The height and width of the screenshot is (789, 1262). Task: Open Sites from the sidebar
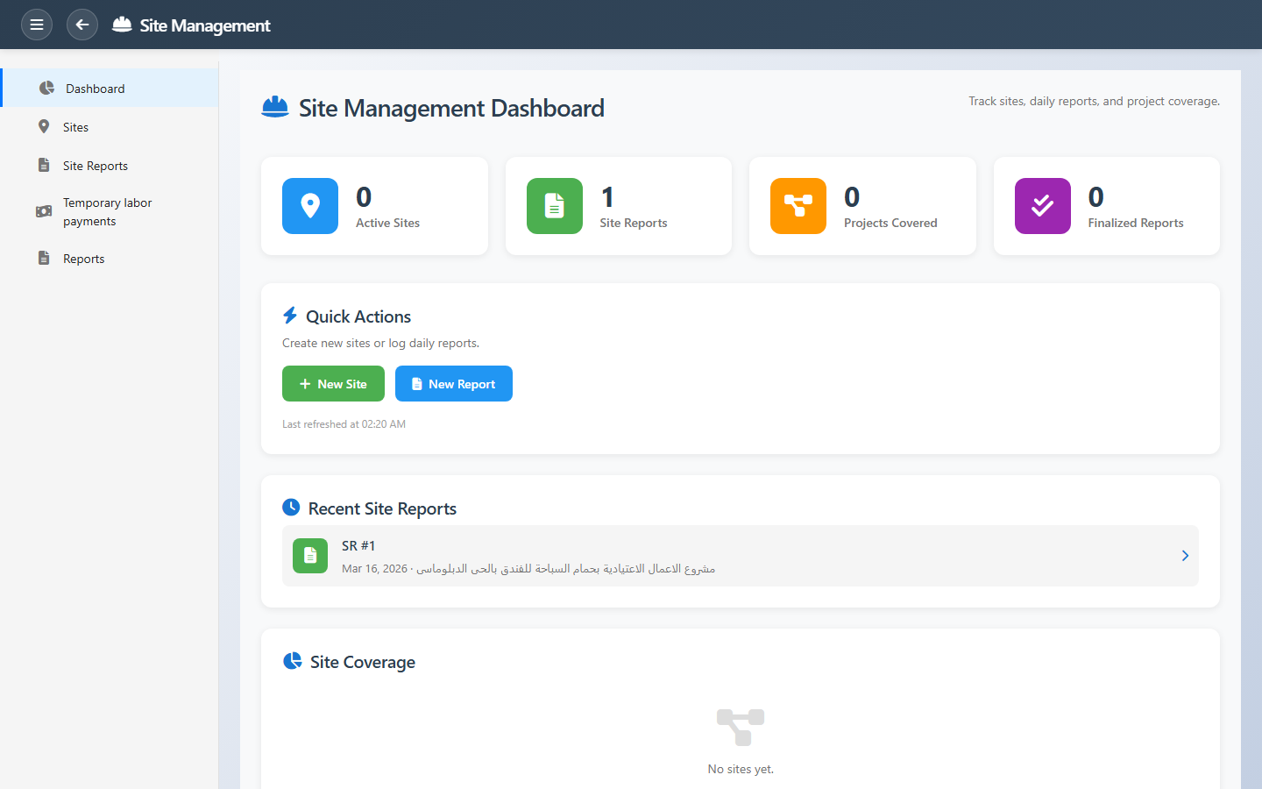[75, 127]
